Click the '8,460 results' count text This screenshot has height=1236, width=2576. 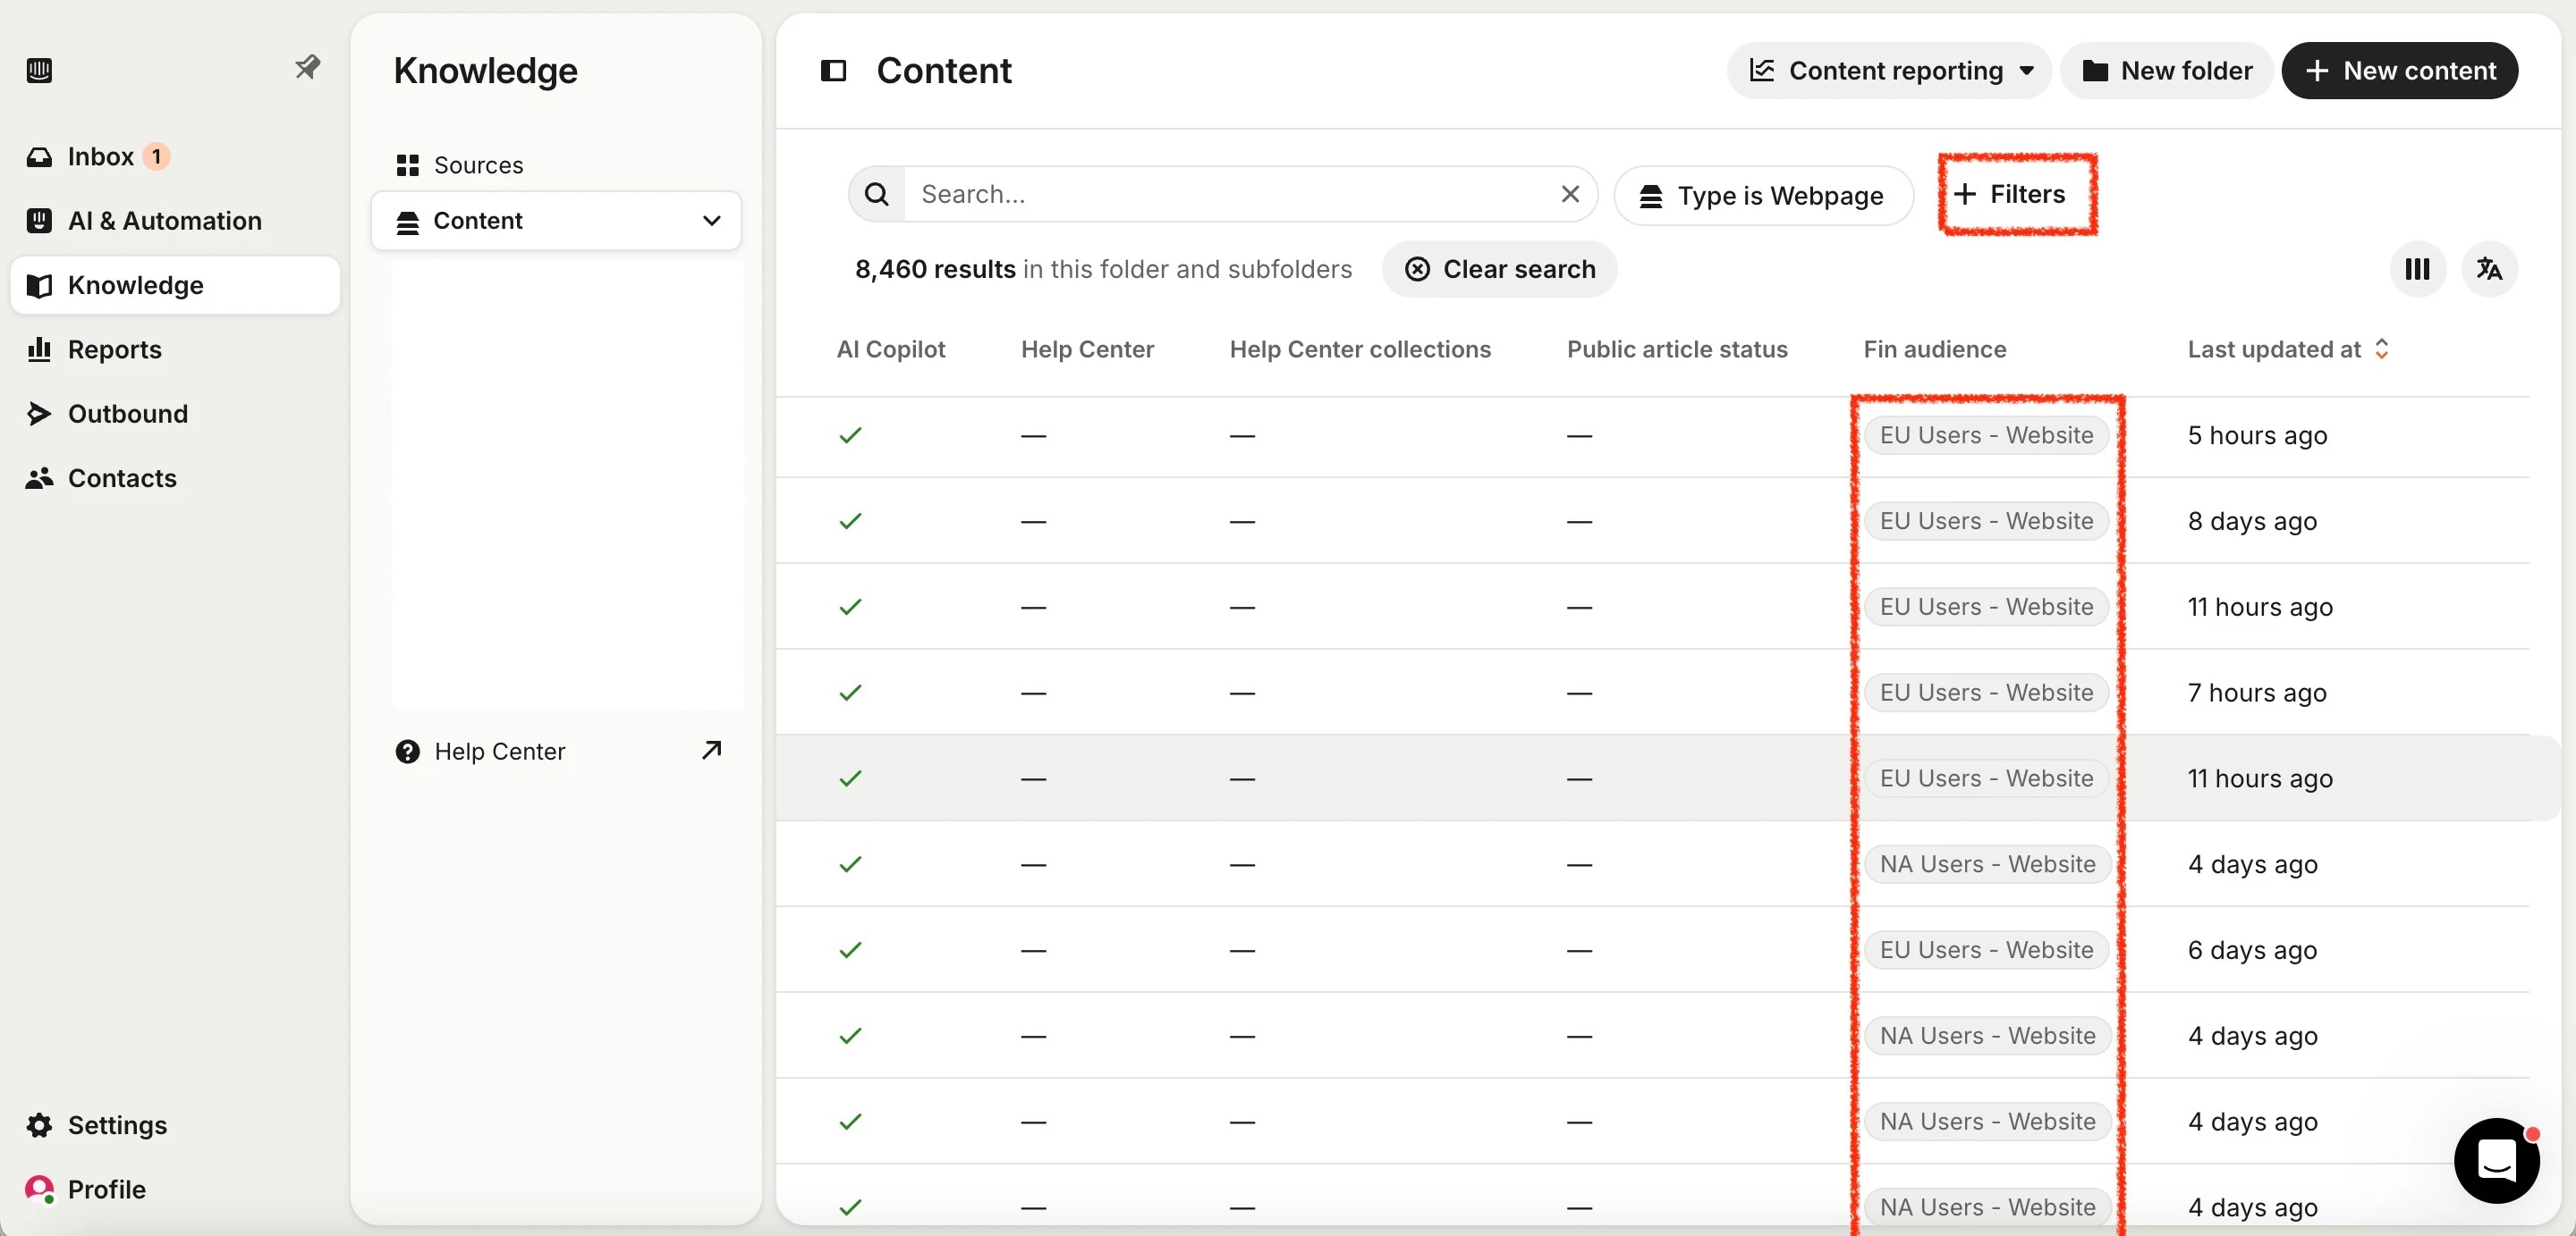point(935,270)
